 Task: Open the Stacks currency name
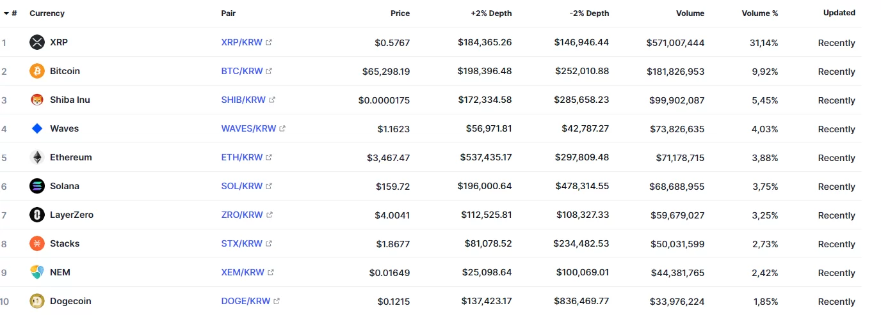[65, 243]
